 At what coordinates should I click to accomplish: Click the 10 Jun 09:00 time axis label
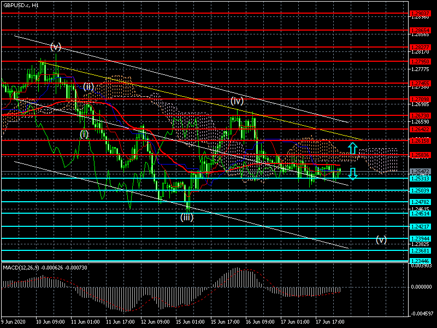(x=50, y=322)
